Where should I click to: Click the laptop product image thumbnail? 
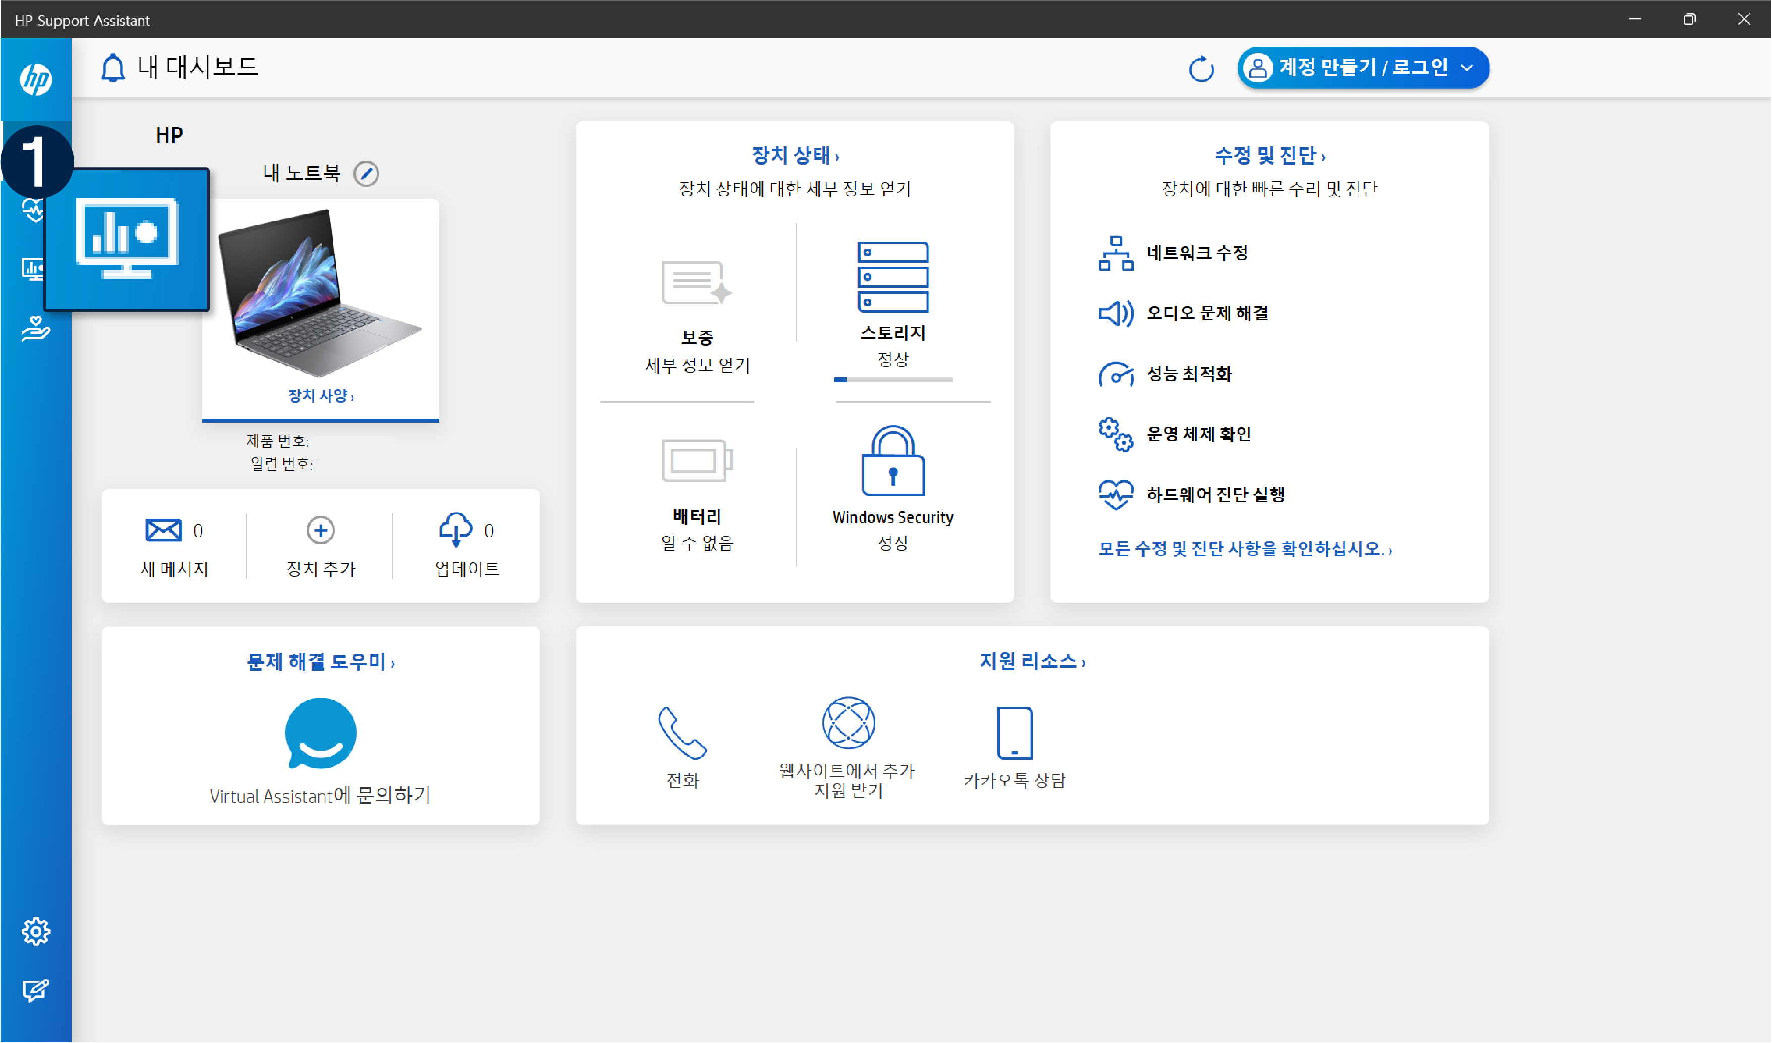coord(320,292)
